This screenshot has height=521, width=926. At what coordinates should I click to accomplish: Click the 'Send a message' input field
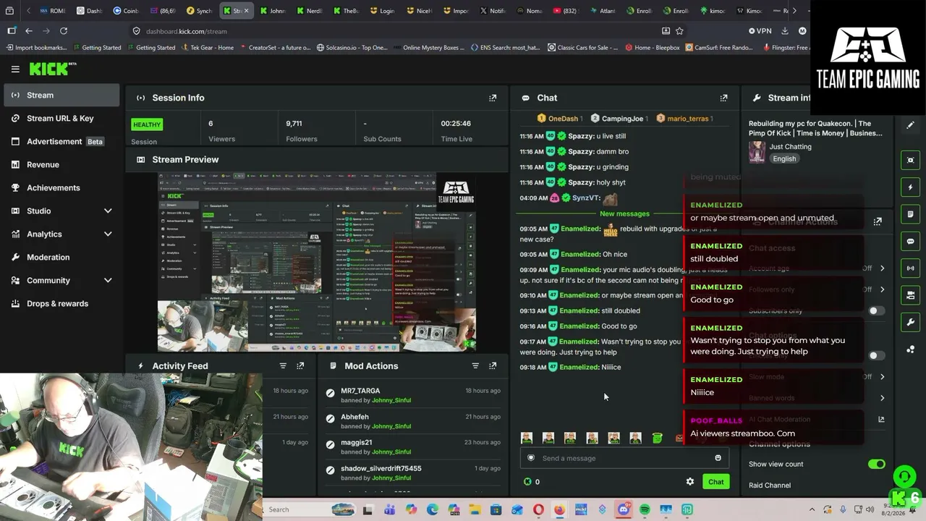coord(624,458)
